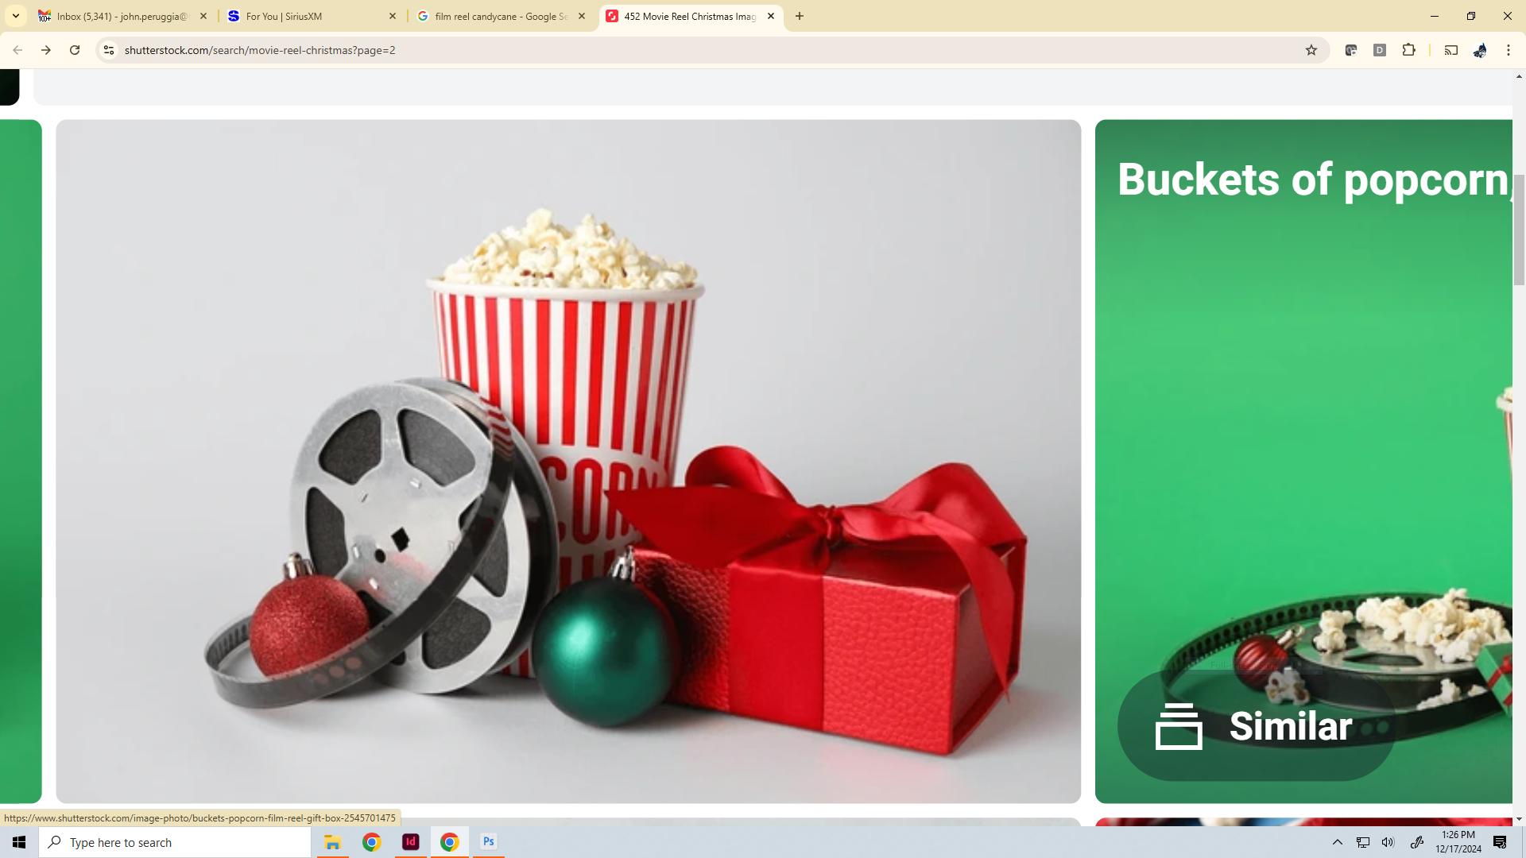Bookmark this page with the star icon
This screenshot has width=1526, height=858.
coord(1311,50)
